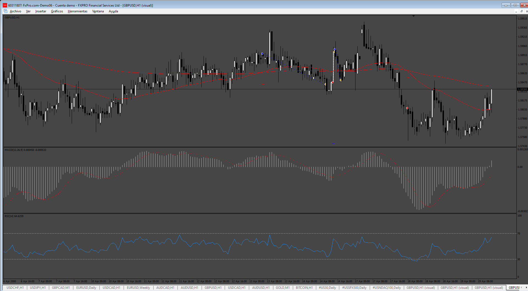Open the #USSPX500,Daily chart tab

click(x=354, y=288)
